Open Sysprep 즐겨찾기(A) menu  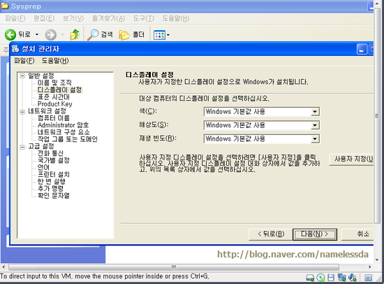pos(108,18)
